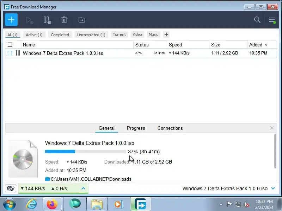This screenshot has height=211, width=282.
Task: Launch Internet Explorer from the taskbar
Action: click(x=32, y=204)
